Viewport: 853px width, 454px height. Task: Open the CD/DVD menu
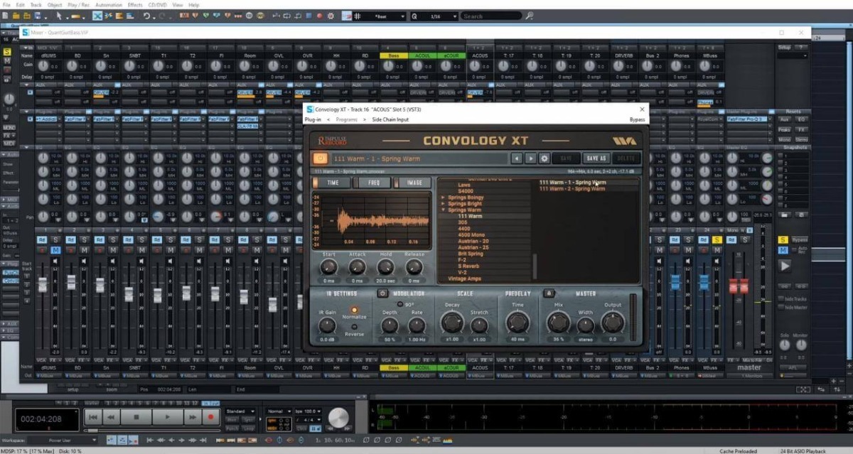[159, 5]
